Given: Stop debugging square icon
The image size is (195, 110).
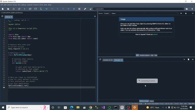Looking at the screenshot, I should tap(74, 9).
